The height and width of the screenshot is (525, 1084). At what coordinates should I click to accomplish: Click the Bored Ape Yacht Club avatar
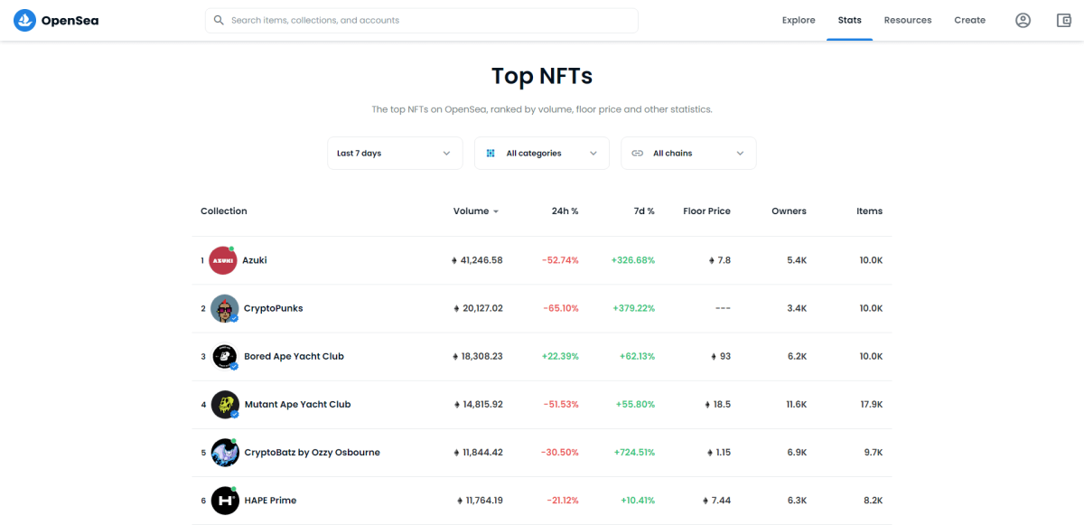tap(225, 356)
